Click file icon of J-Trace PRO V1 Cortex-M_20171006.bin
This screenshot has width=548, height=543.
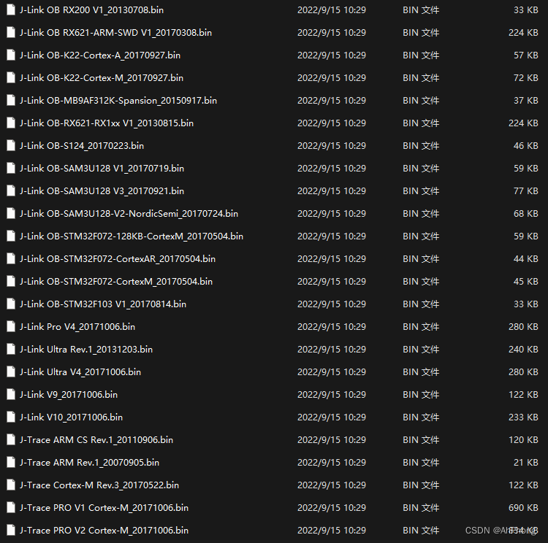(11, 508)
